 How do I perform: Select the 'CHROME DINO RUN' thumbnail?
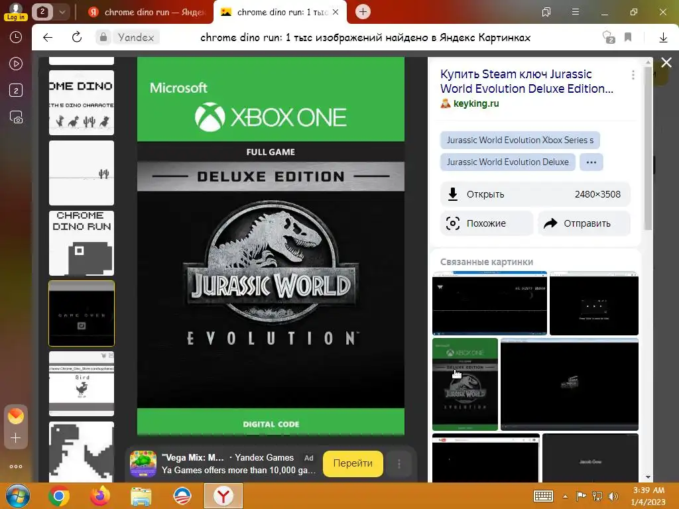(82, 243)
